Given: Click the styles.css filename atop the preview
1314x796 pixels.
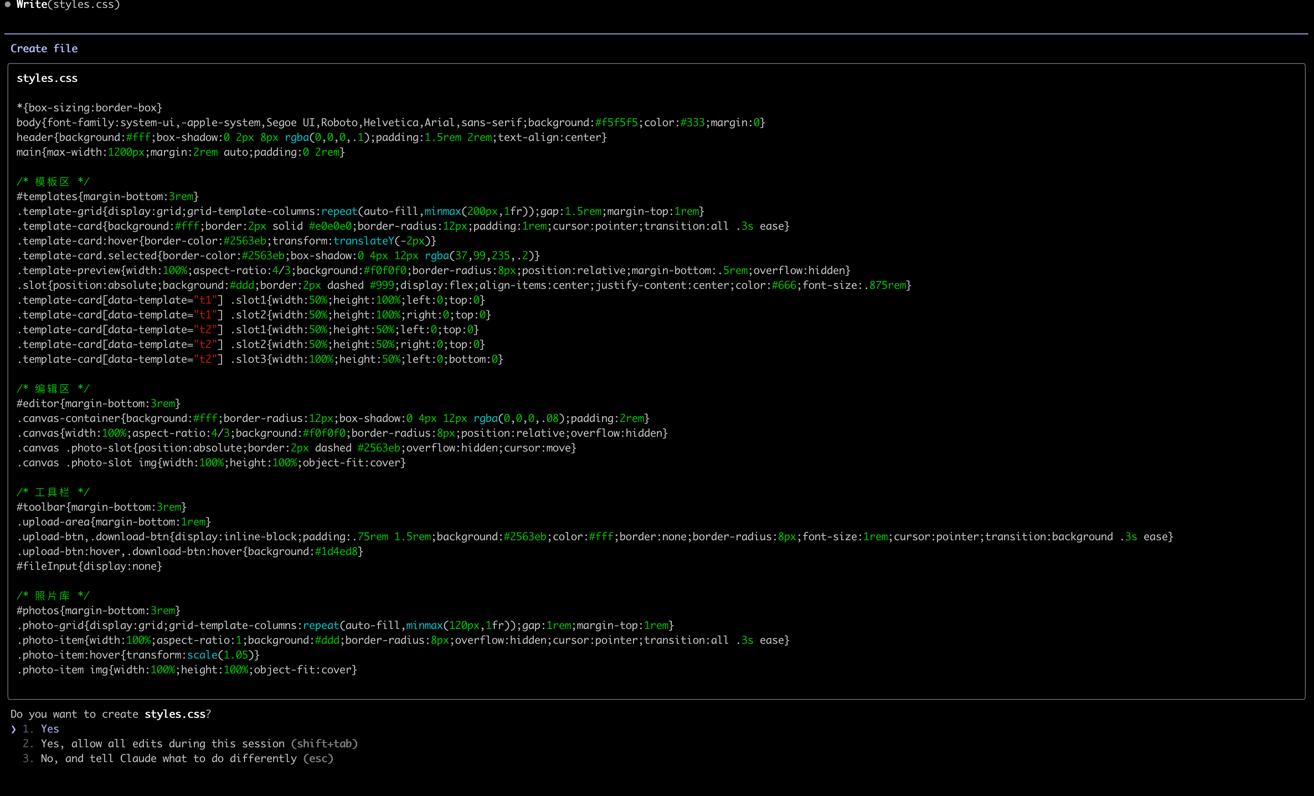Looking at the screenshot, I should pyautogui.click(x=47, y=78).
